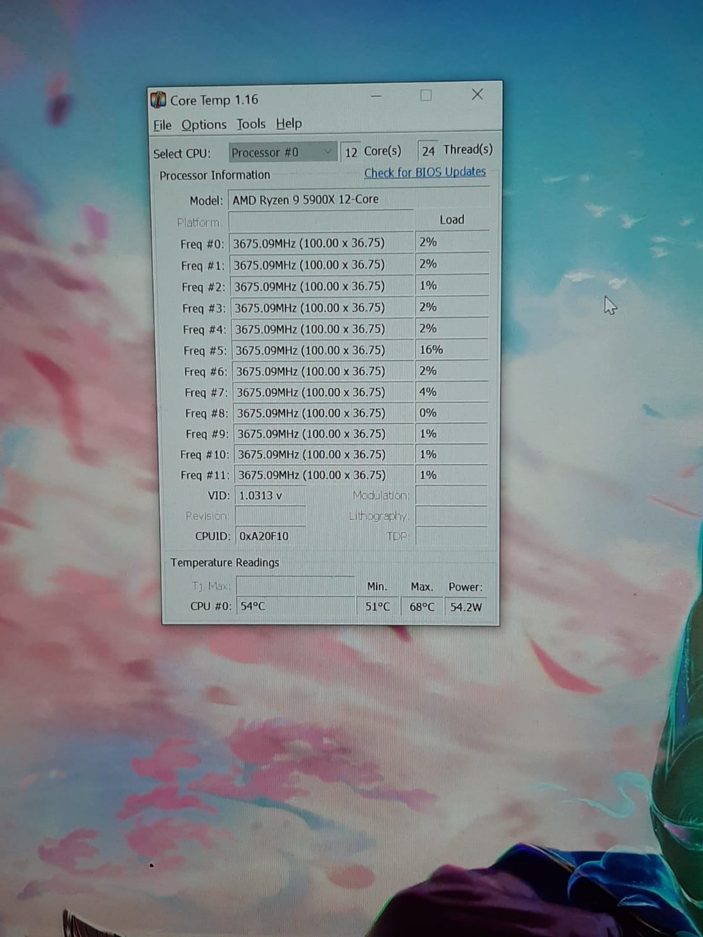Click the Check for BIOS Updates link
This screenshot has height=937, width=703.
[425, 172]
